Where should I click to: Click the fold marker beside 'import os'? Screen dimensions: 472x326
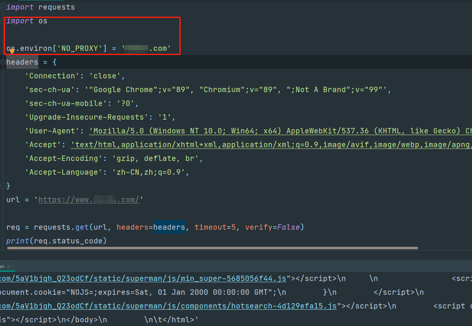coord(3,21)
